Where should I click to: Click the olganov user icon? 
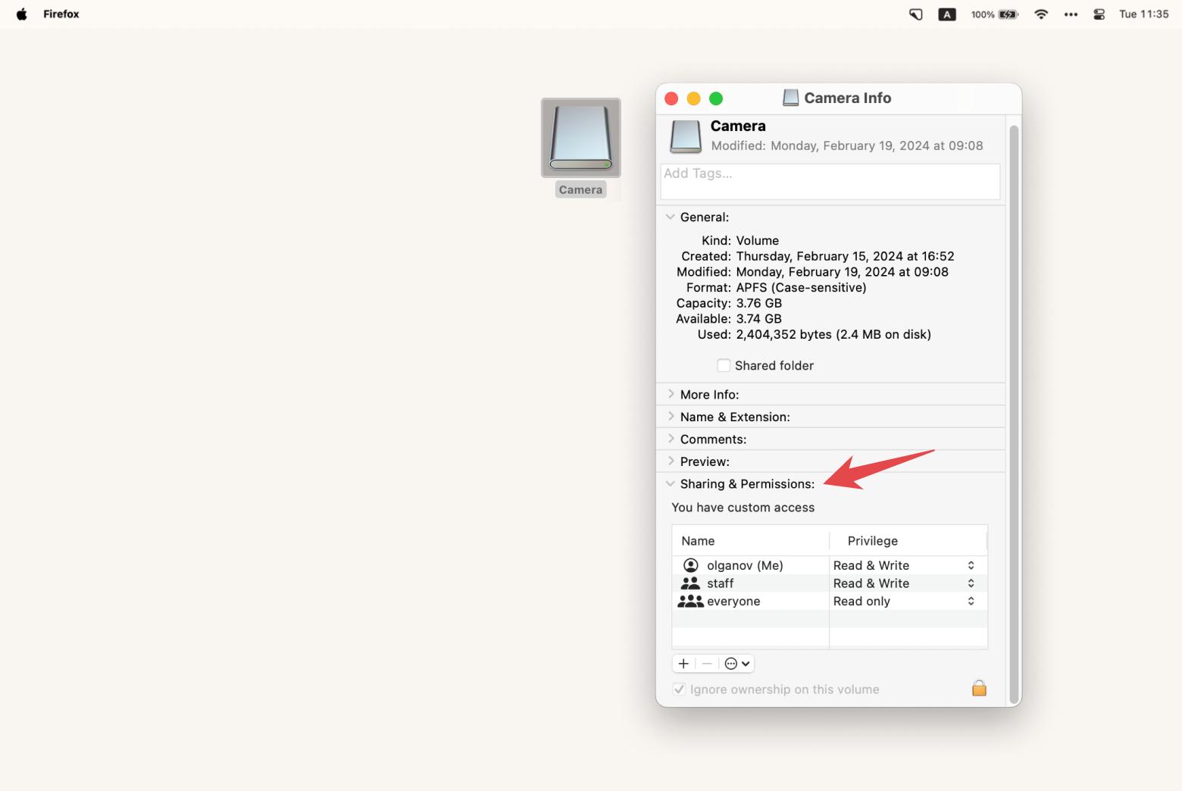[x=691, y=565]
